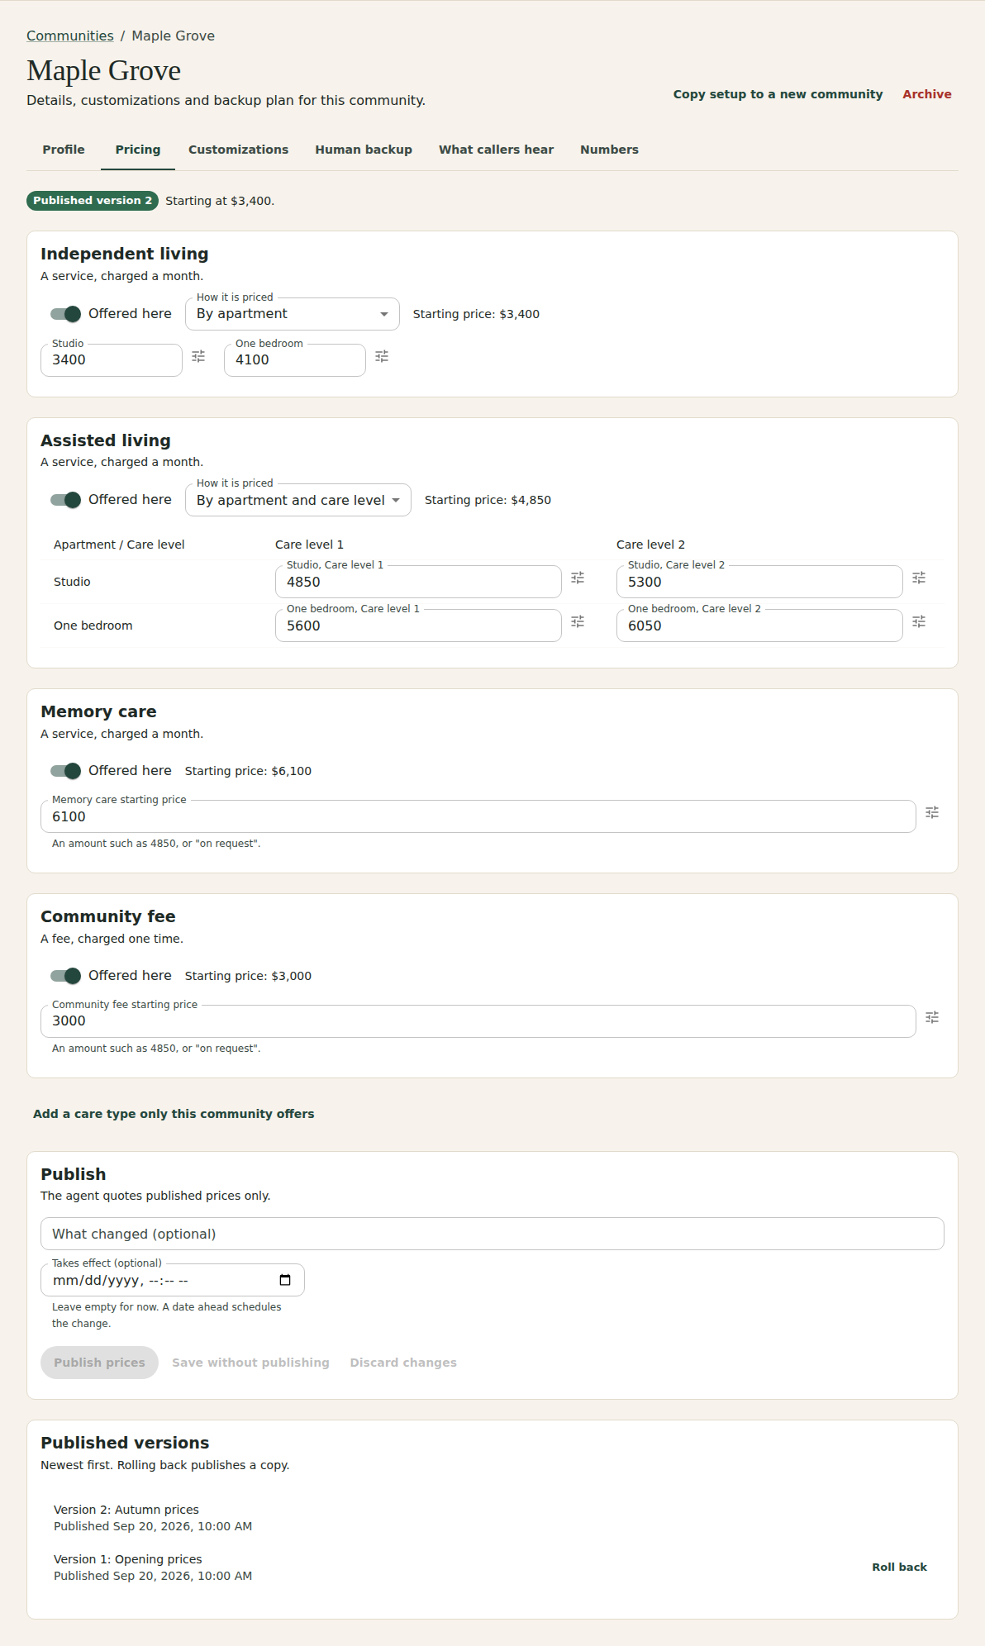Viewport: 985px width, 1646px height.
Task: Click Copy setup to a new community
Action: click(778, 94)
